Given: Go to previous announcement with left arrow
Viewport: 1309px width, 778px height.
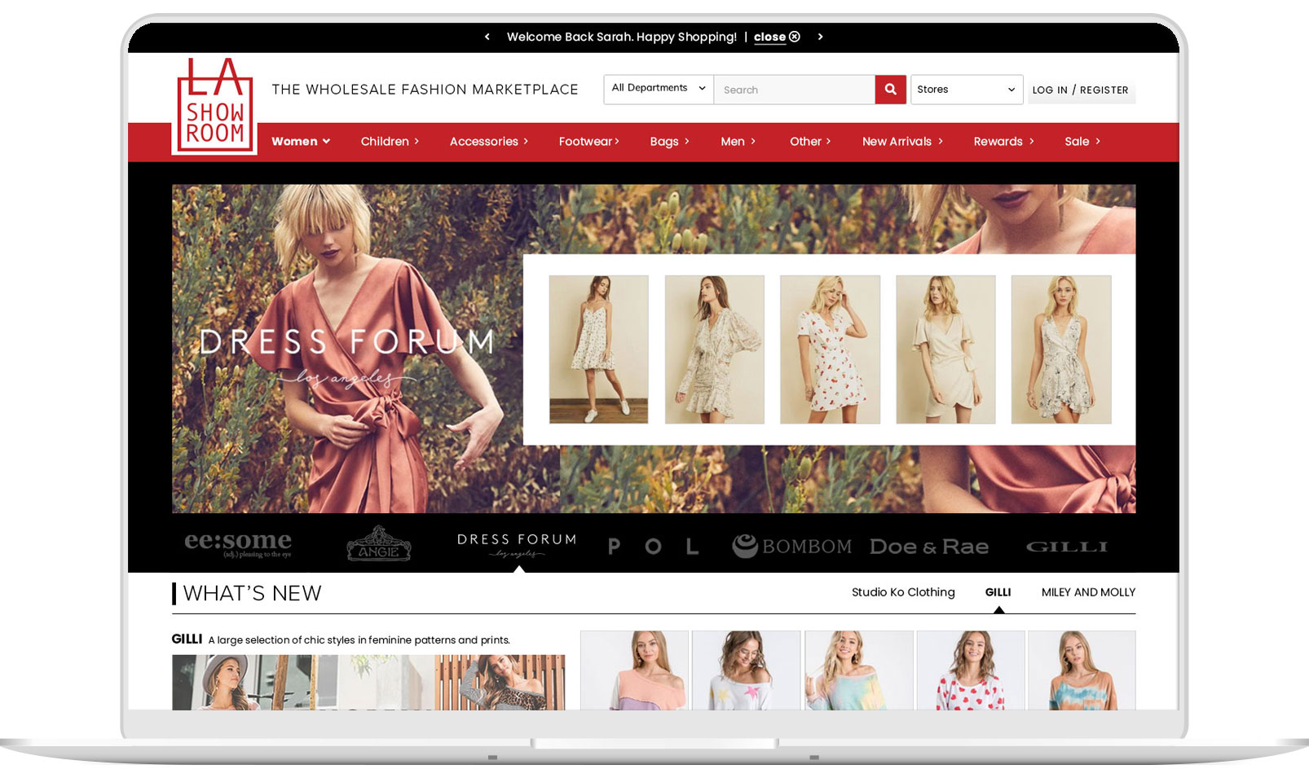Looking at the screenshot, I should [487, 37].
